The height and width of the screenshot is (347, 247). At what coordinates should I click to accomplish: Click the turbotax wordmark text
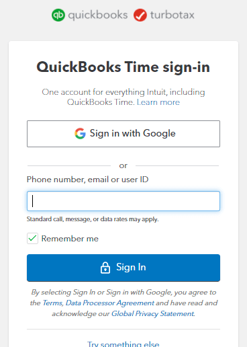pos(172,15)
